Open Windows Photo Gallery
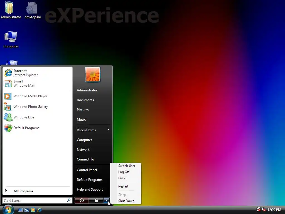 coord(37,107)
